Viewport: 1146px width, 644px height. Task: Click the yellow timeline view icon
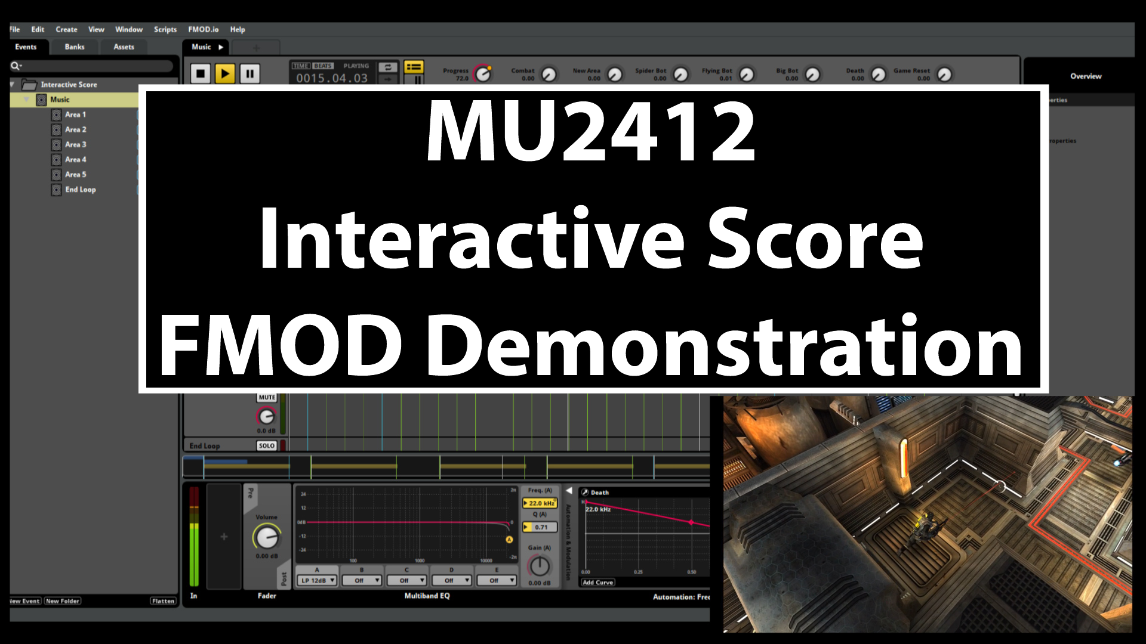(x=414, y=67)
